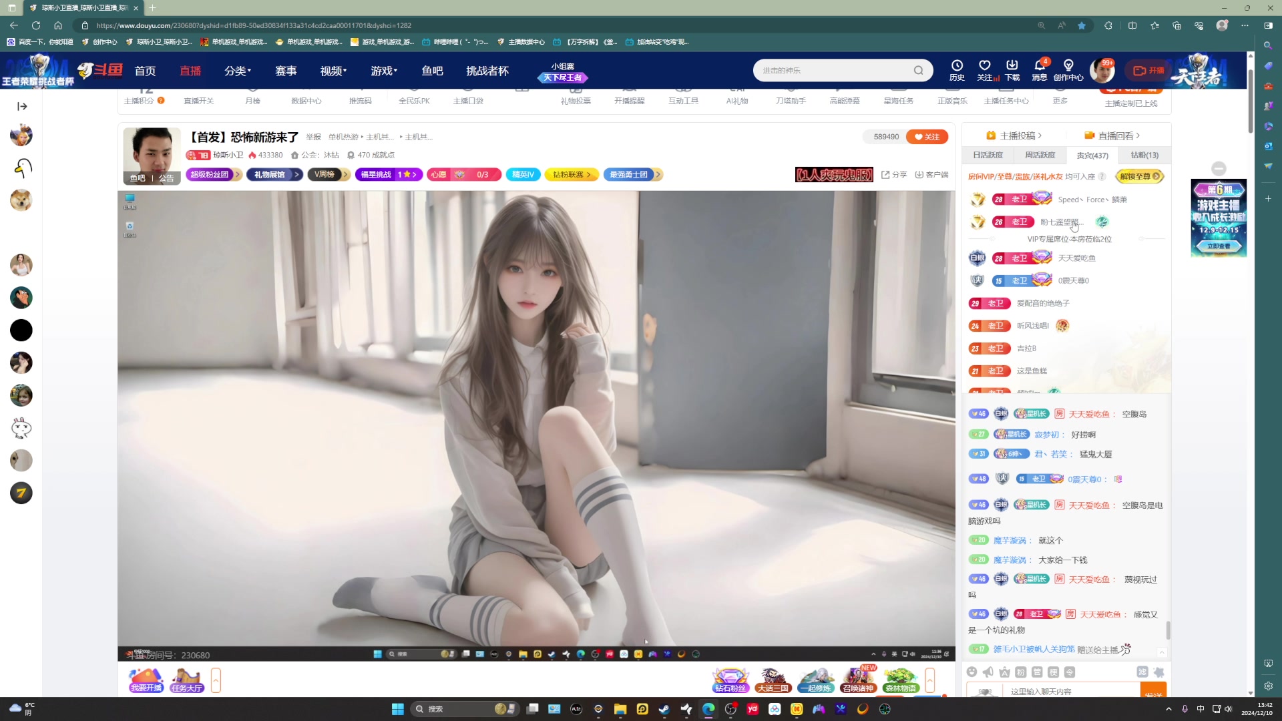Click the megaphone broadcast icon in chat toolbar
Viewport: 1282px width, 721px height.
[988, 672]
